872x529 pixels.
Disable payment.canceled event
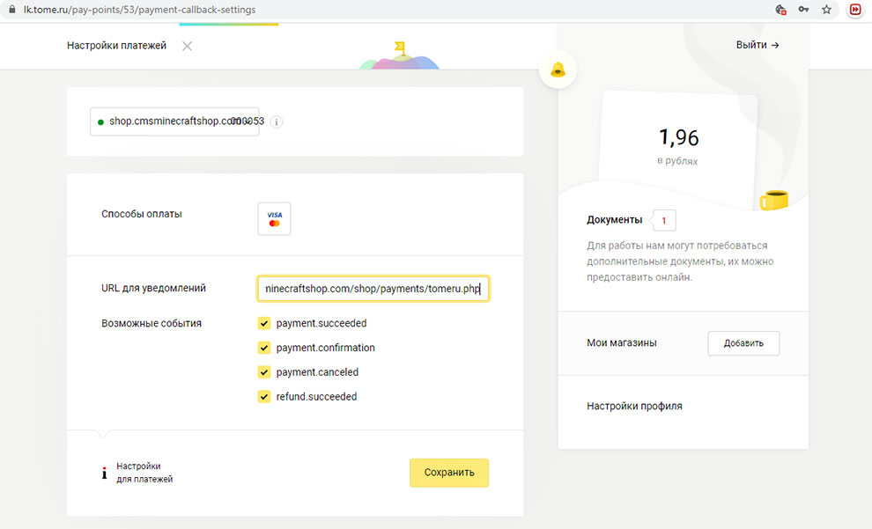(264, 372)
